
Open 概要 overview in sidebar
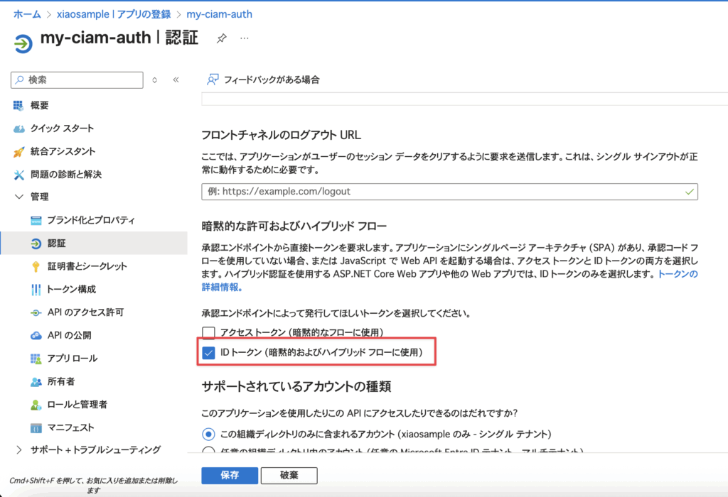pyautogui.click(x=39, y=105)
